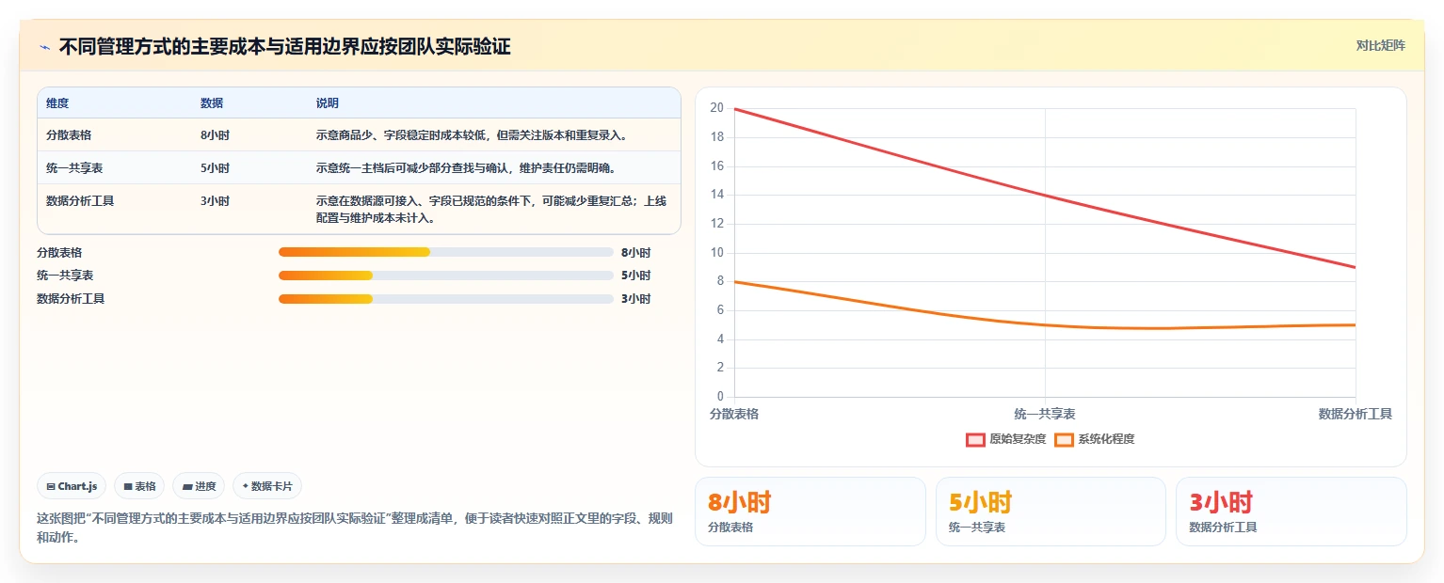The image size is (1444, 583).
Task: Click the 10 y-axis tick label
Action: pyautogui.click(x=717, y=252)
